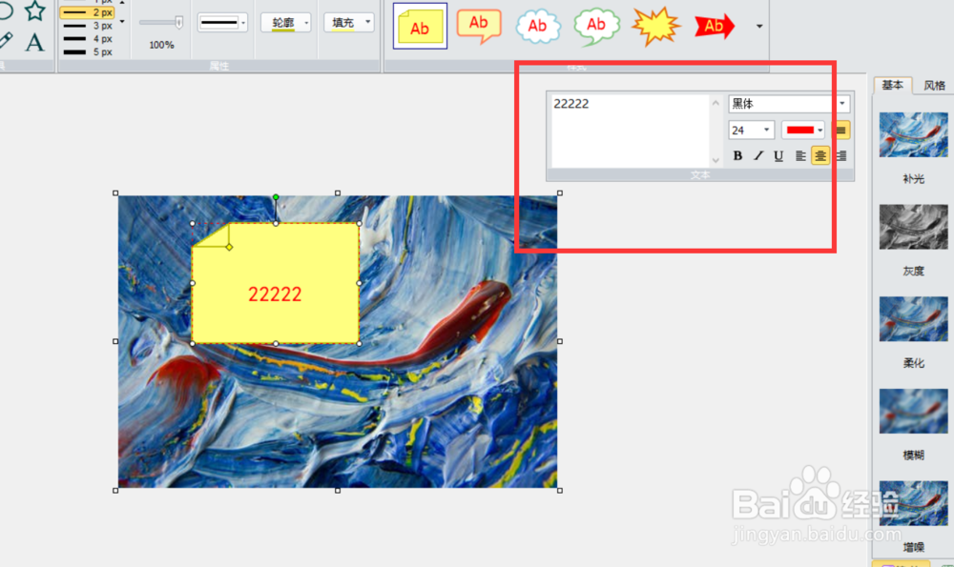Viewport: 954px width, 567px height.
Task: Apply the 模糊 blur effect thumbnail
Action: 913,411
